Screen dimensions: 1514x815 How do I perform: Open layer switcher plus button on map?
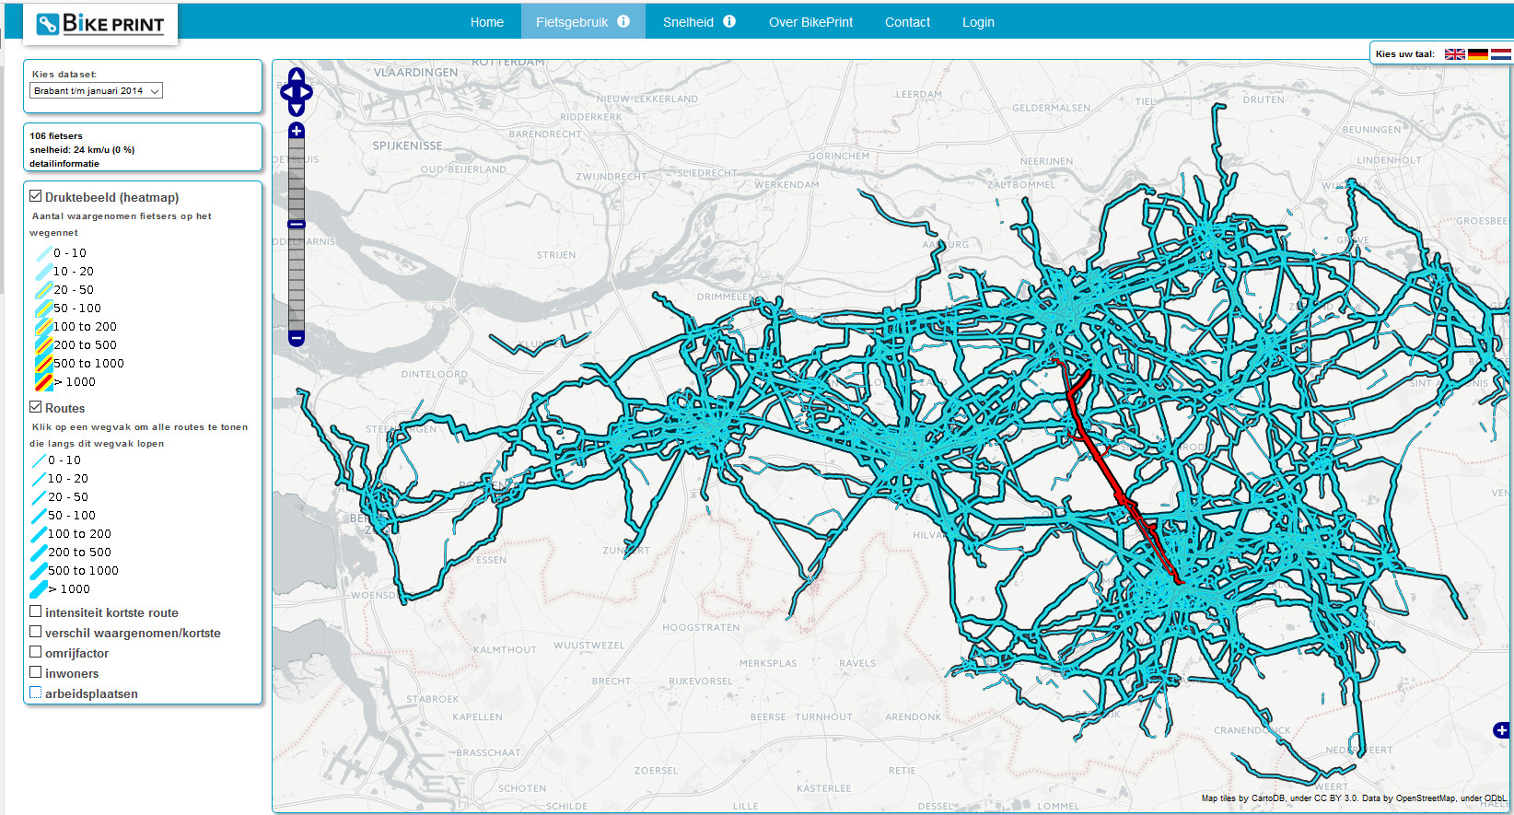1501,730
